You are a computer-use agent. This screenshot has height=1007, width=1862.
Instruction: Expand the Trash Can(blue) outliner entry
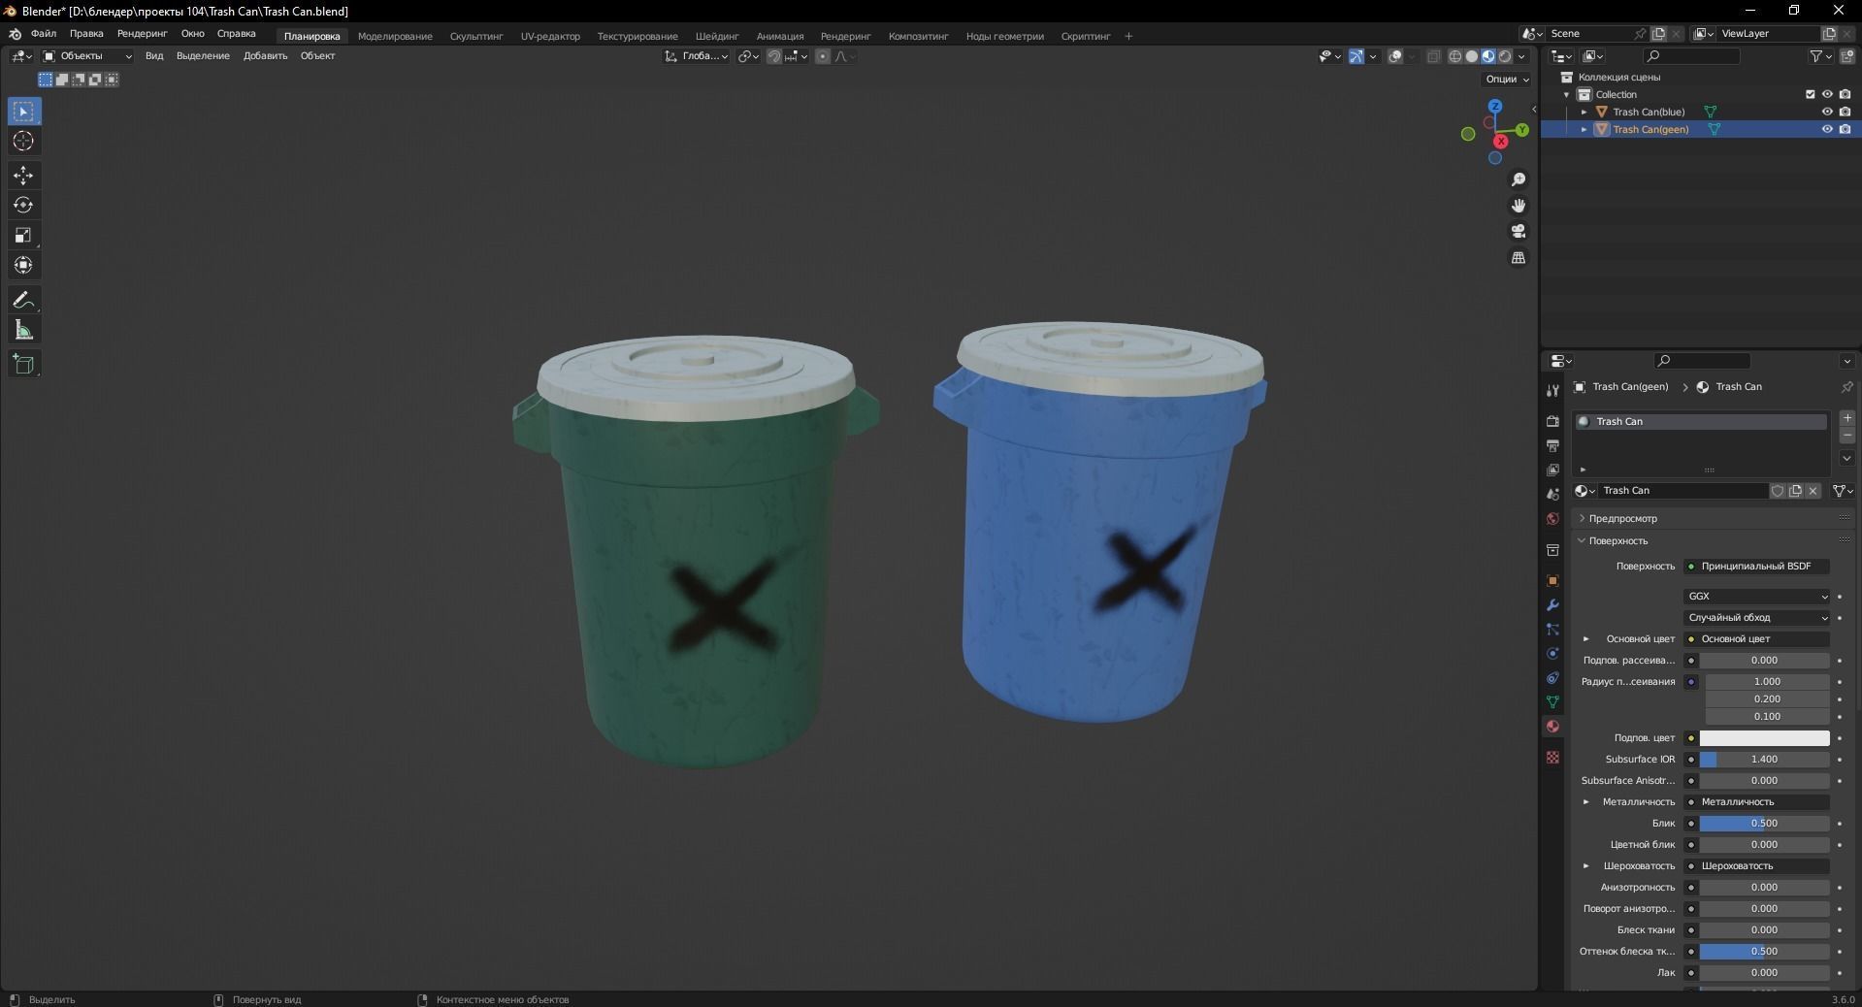click(1585, 112)
